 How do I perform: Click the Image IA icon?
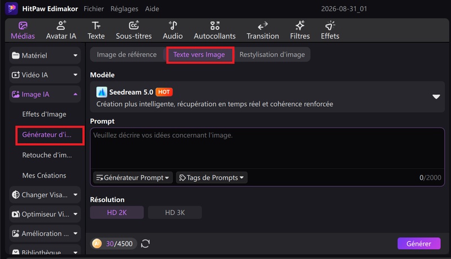click(16, 94)
